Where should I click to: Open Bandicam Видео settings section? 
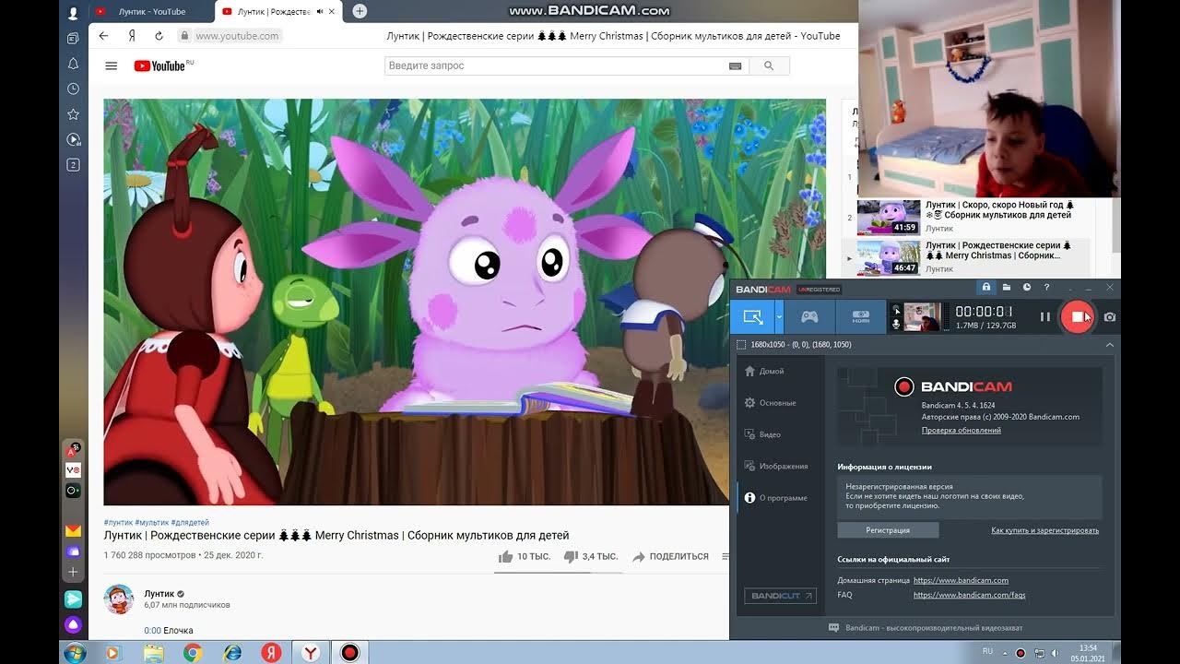pos(762,434)
